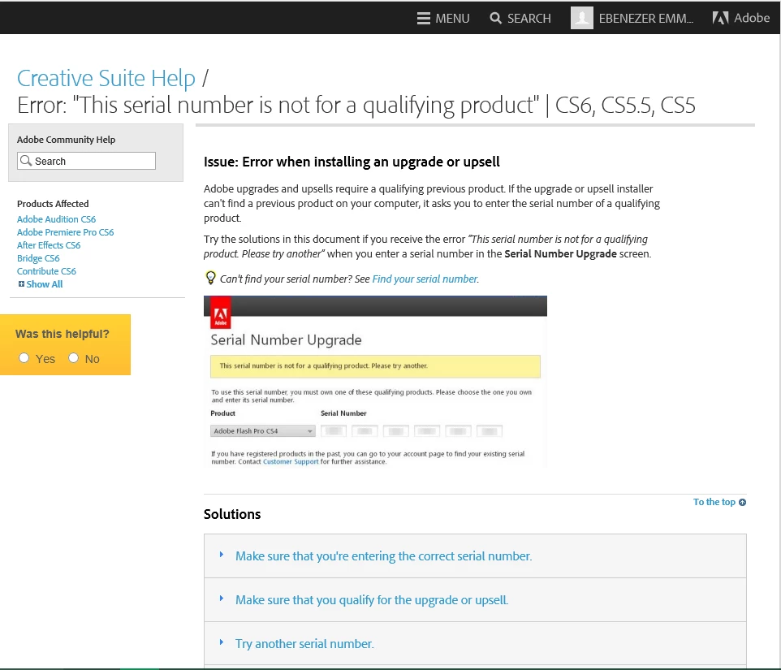Click the To the top arrow icon
Screen dimensions: 781x670
742,502
